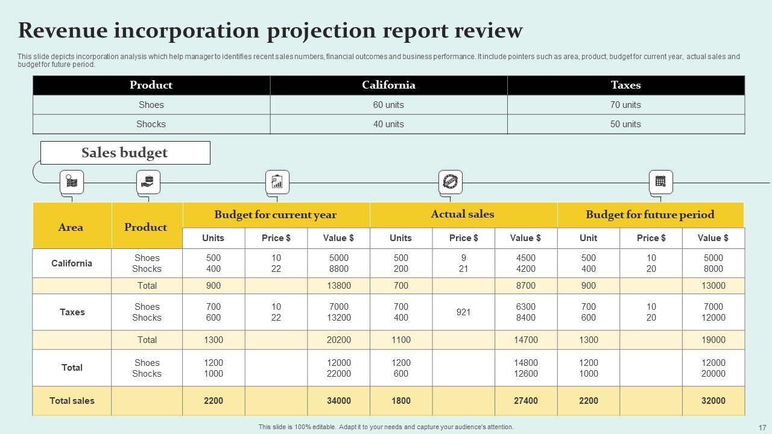The width and height of the screenshot is (772, 434).
Task: Click the 27400 actual sales total cell
Action: 525,401
